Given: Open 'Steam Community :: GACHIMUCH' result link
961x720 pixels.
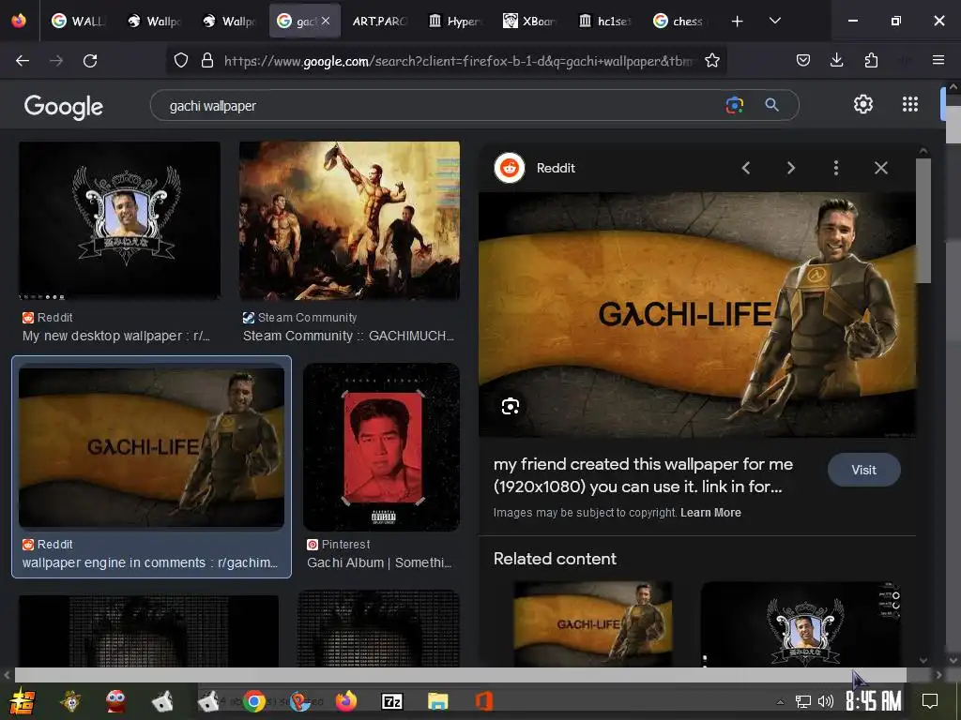Looking at the screenshot, I should pos(348,336).
